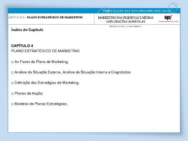Select 'VALORIZAÇÃO DAS EXPLORAÇÕES AGRÍCOLAS' banner text

tap(137, 11)
